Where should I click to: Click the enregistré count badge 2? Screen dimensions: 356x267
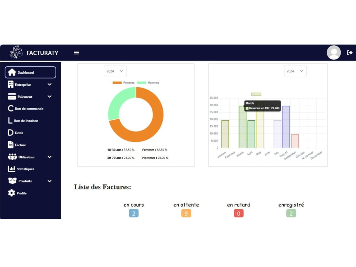pyautogui.click(x=291, y=213)
